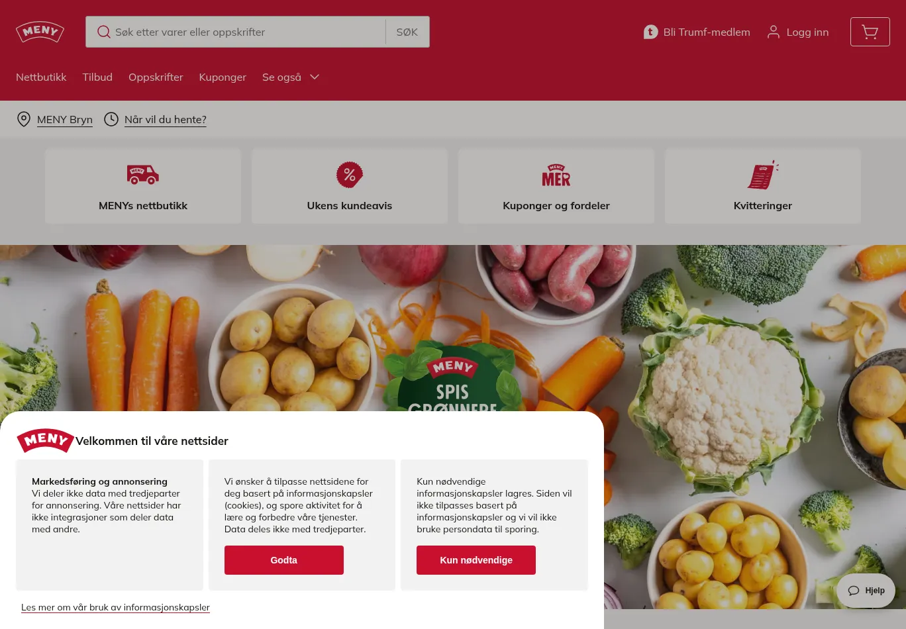Select Tilbud in the top navigation
Viewport: 906px width, 629px height.
97,77
